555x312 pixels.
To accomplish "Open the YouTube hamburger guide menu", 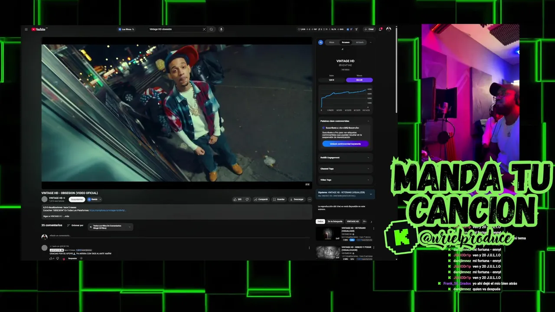I will [x=26, y=29].
